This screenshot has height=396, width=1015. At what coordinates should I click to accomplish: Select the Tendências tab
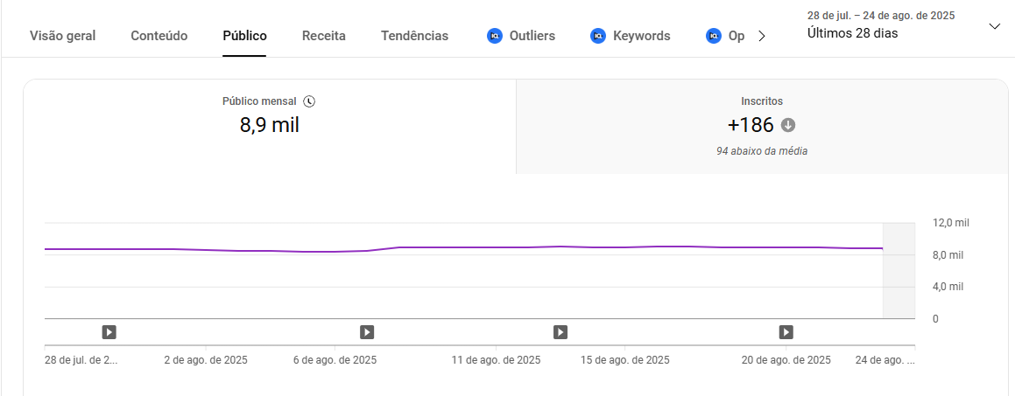pyautogui.click(x=414, y=36)
